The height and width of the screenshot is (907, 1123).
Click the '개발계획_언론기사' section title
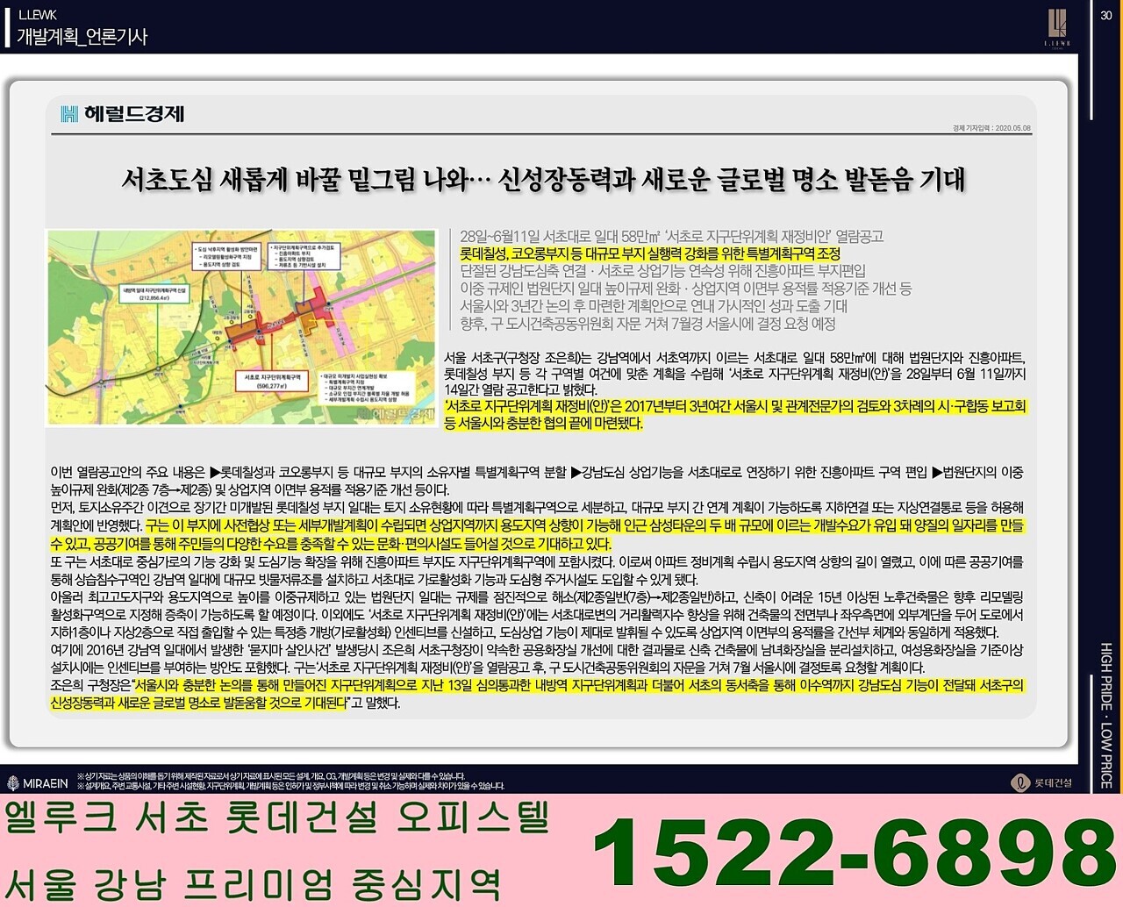pos(82,37)
